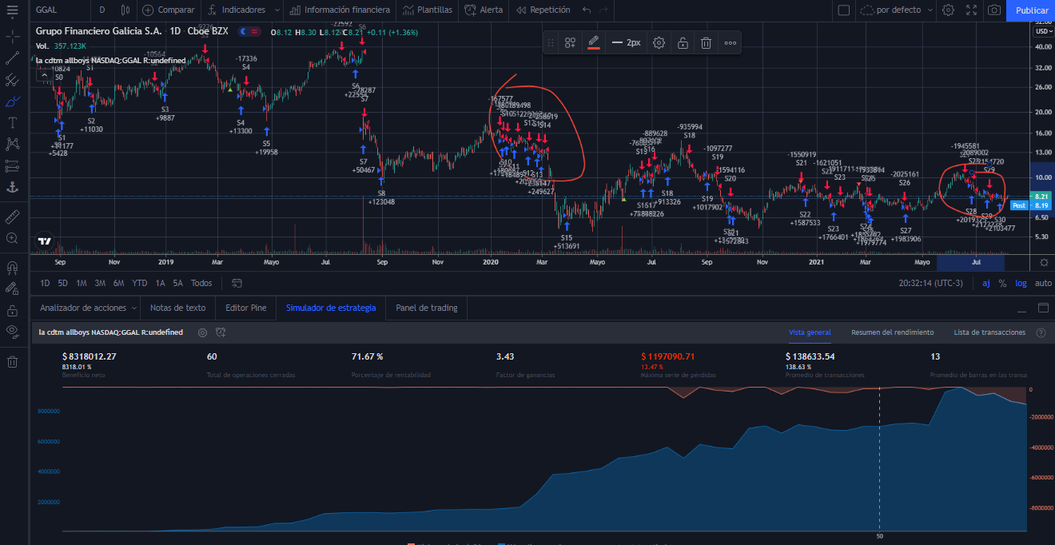Open drawing templates in floating toolbar

pos(571,42)
